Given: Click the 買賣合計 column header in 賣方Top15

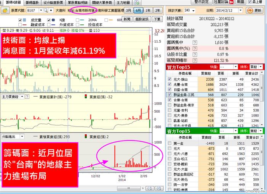Looking at the screenshot, I should 253,137.
